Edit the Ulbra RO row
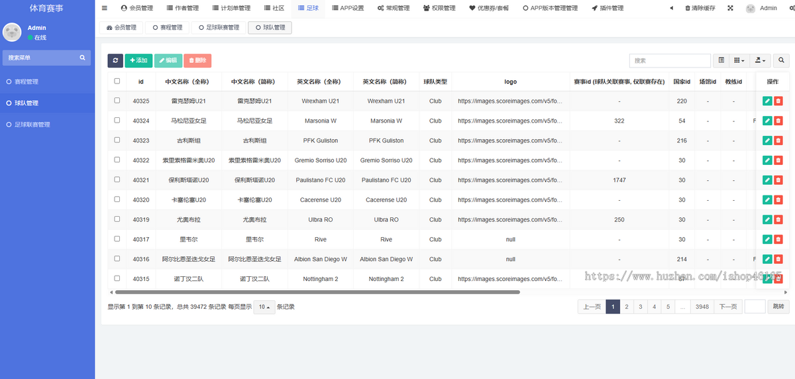 click(x=767, y=219)
